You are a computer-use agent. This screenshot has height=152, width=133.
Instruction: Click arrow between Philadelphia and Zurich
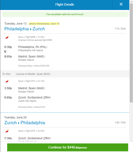31,29
